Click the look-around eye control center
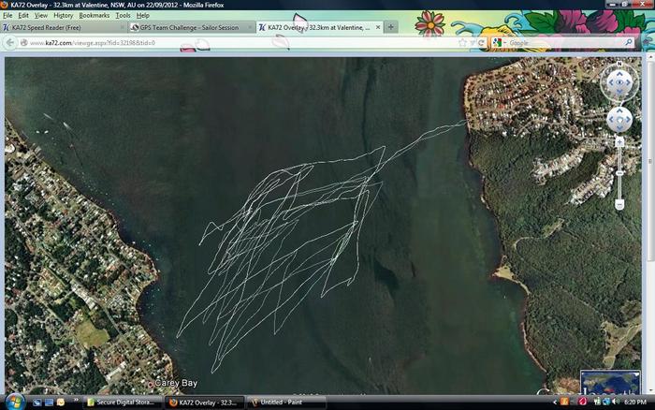655x410 pixels. [x=619, y=83]
